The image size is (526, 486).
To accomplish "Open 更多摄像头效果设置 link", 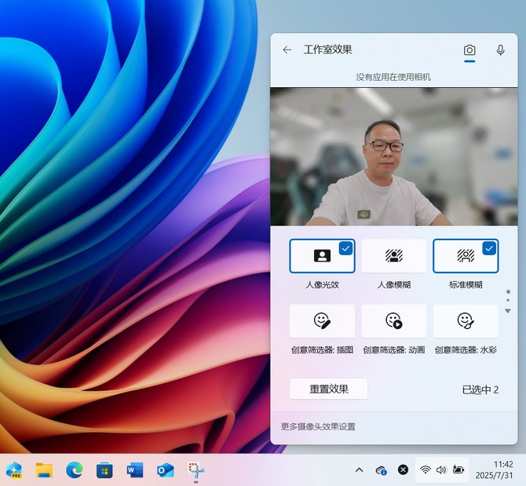I will tap(318, 426).
